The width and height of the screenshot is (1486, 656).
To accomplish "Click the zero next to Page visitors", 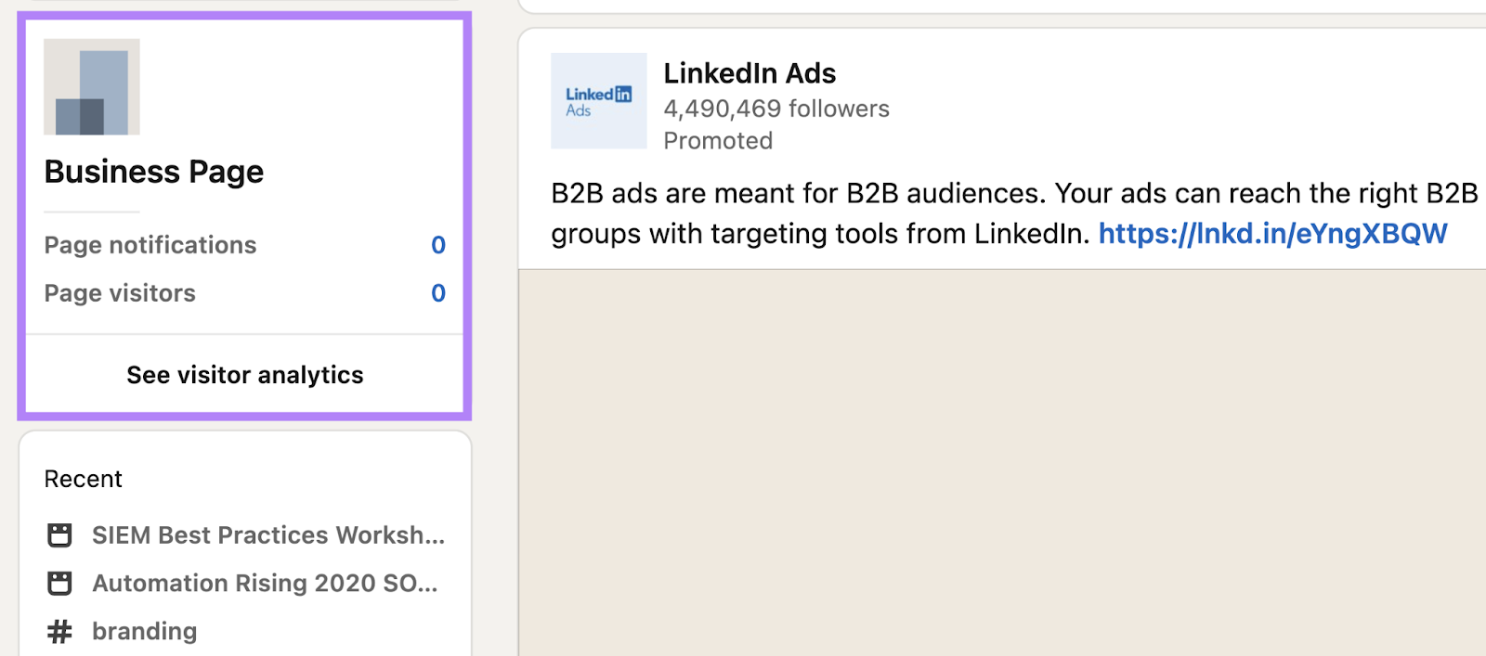I will [x=437, y=293].
